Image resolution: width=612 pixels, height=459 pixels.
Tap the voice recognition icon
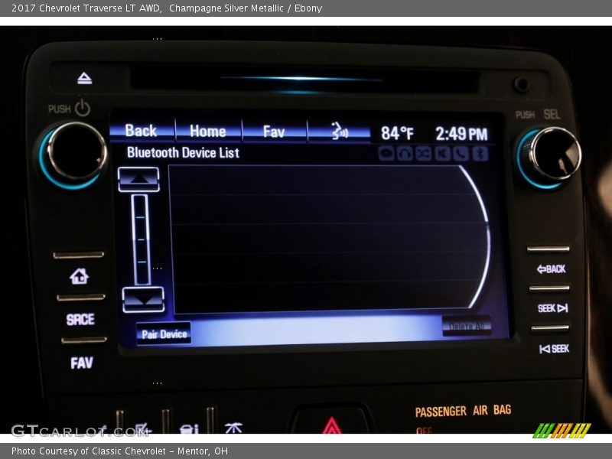tap(340, 132)
